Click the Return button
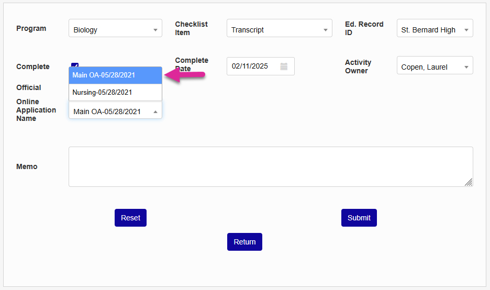Viewport: 490px width, 290px height. pyautogui.click(x=244, y=242)
